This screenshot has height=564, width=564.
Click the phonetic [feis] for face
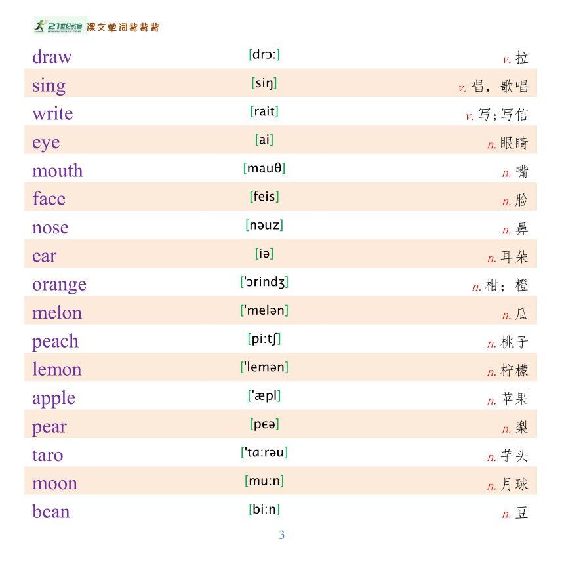(x=264, y=197)
